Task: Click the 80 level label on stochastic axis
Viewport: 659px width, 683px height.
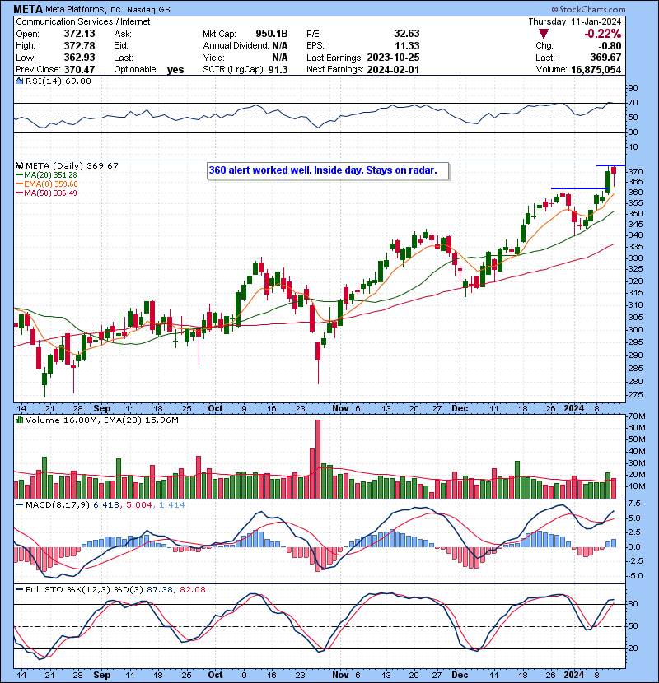Action: tap(633, 604)
